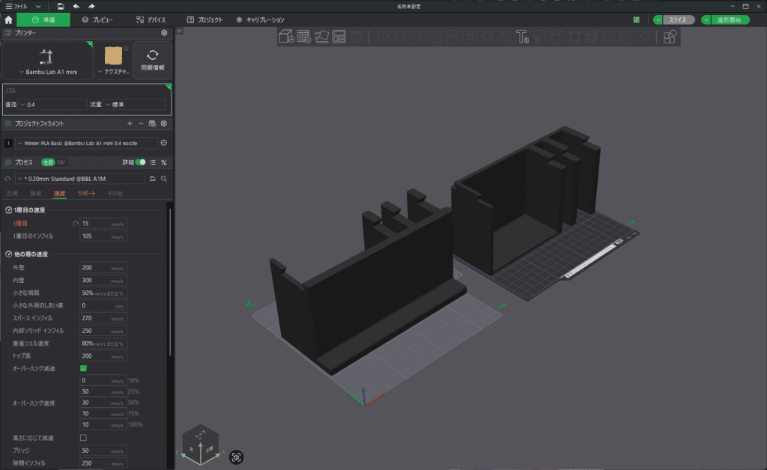Click the スライス button
Screen dimensions: 767x470
[677, 20]
